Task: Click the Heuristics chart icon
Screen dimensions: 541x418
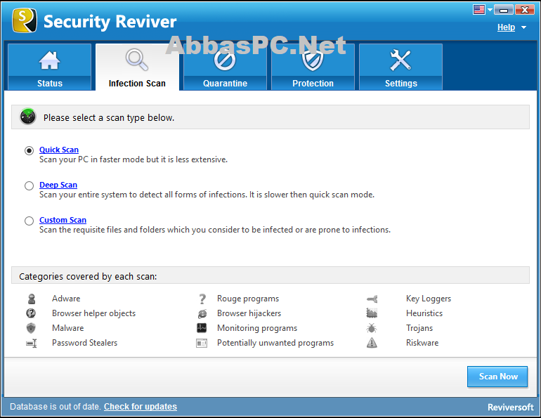Action: 372,313
